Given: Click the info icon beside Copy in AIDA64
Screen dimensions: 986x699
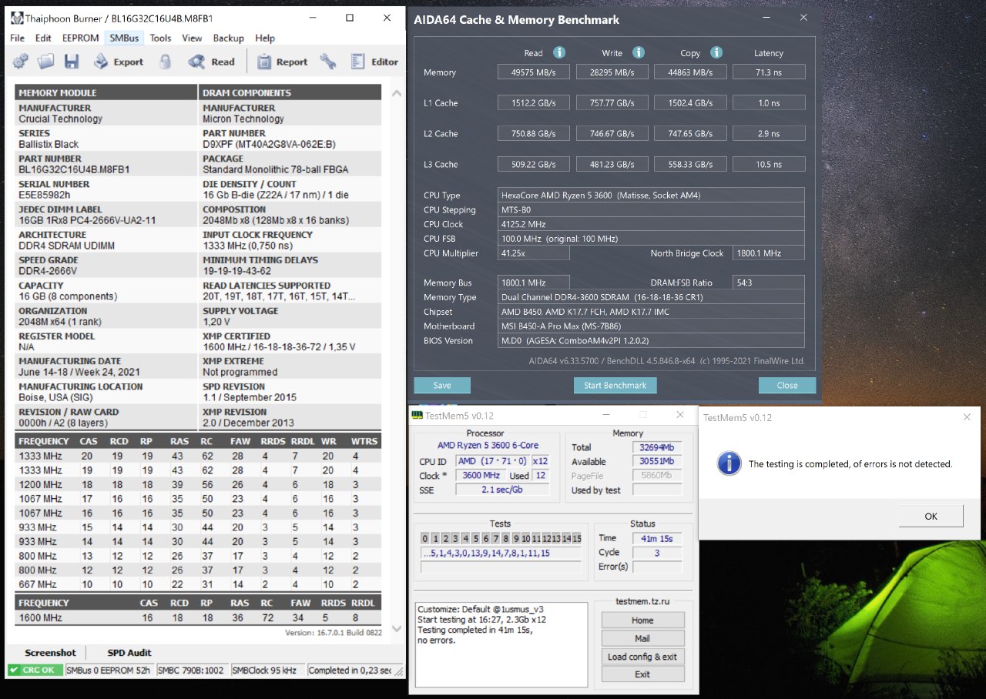Looking at the screenshot, I should click(x=716, y=52).
